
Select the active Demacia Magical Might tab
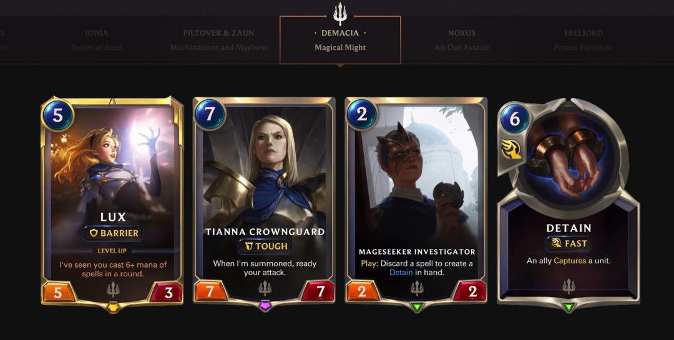[x=340, y=40]
